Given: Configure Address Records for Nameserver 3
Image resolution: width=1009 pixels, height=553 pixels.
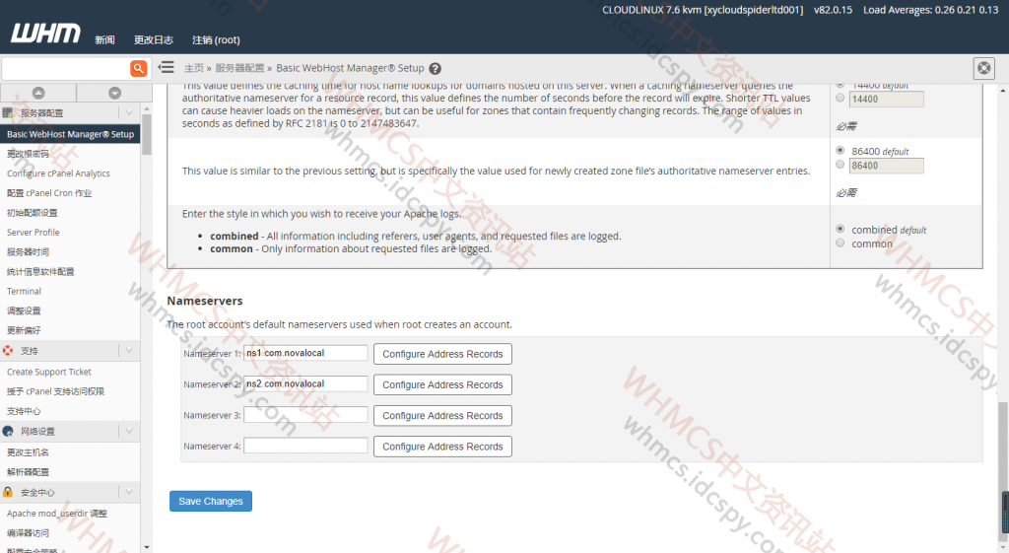Looking at the screenshot, I should tap(442, 416).
